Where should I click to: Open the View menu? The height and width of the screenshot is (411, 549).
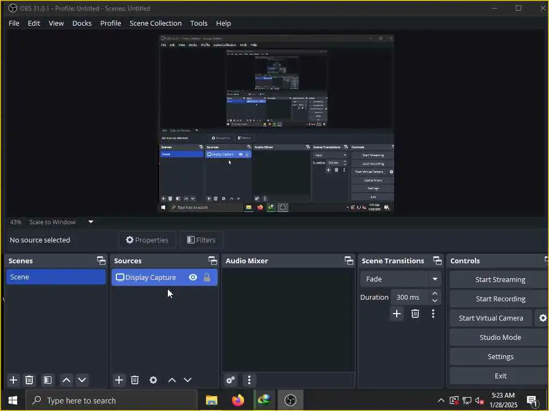tap(56, 23)
